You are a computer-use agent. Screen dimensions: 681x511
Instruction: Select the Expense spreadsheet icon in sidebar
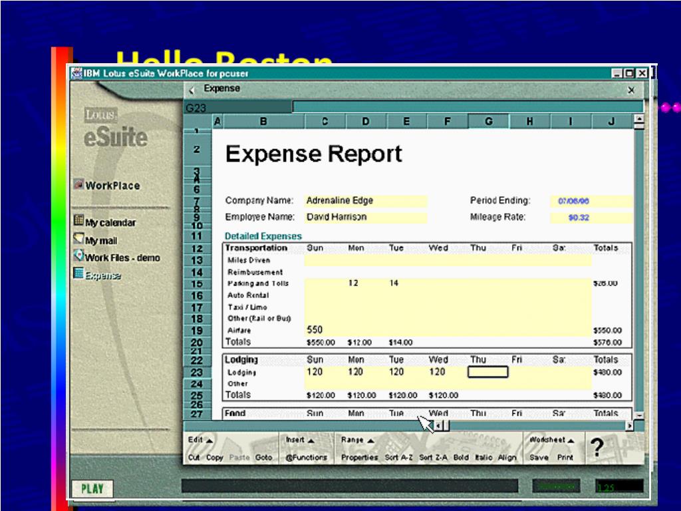click(78, 273)
